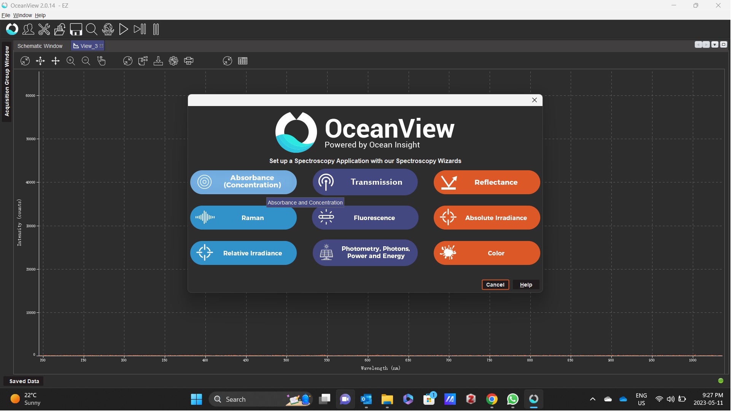
Task: Click the magnifying glass search icon in top toolbar
Action: (92, 29)
